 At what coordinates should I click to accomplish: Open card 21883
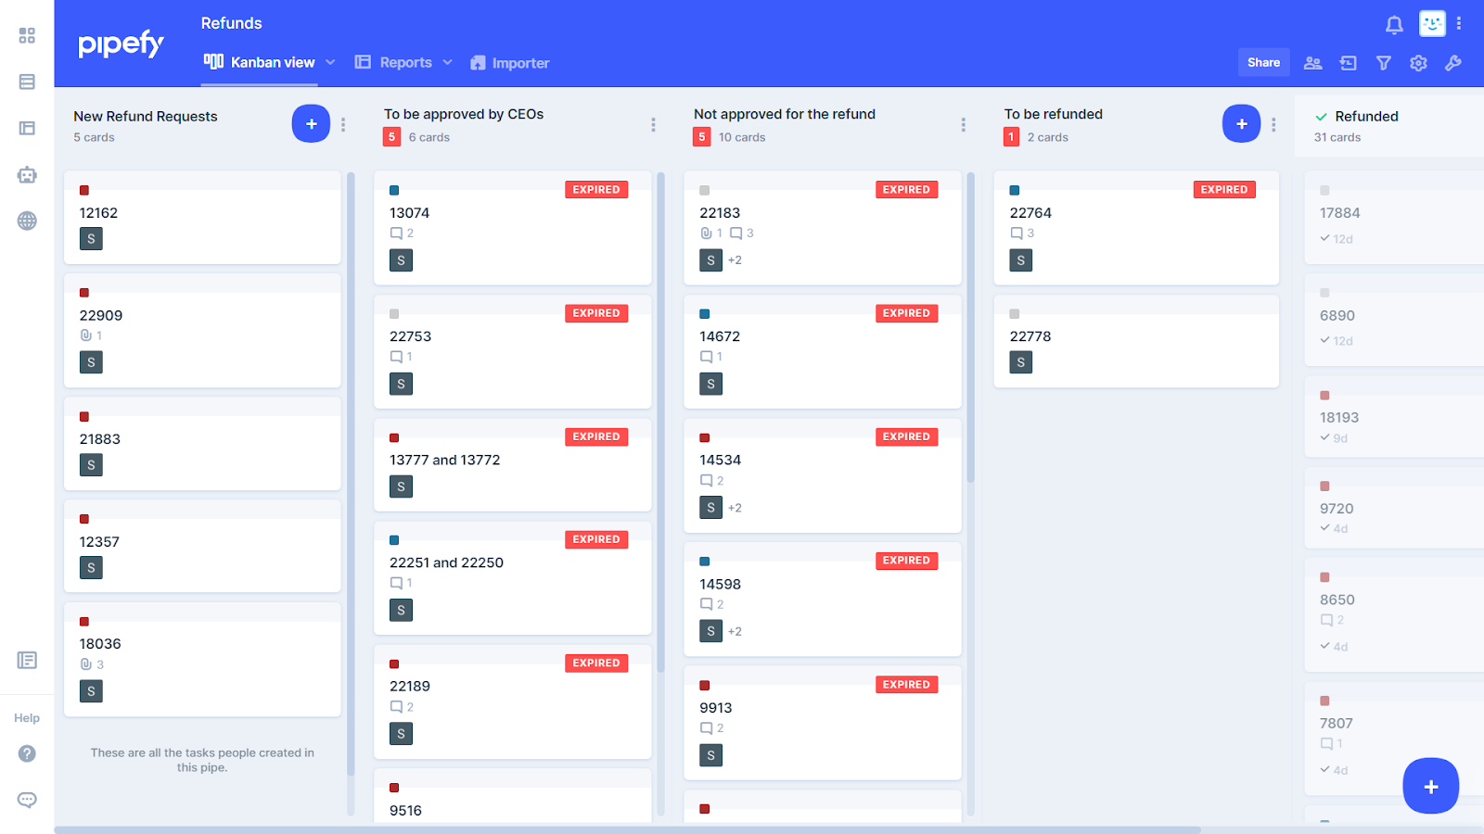point(202,444)
